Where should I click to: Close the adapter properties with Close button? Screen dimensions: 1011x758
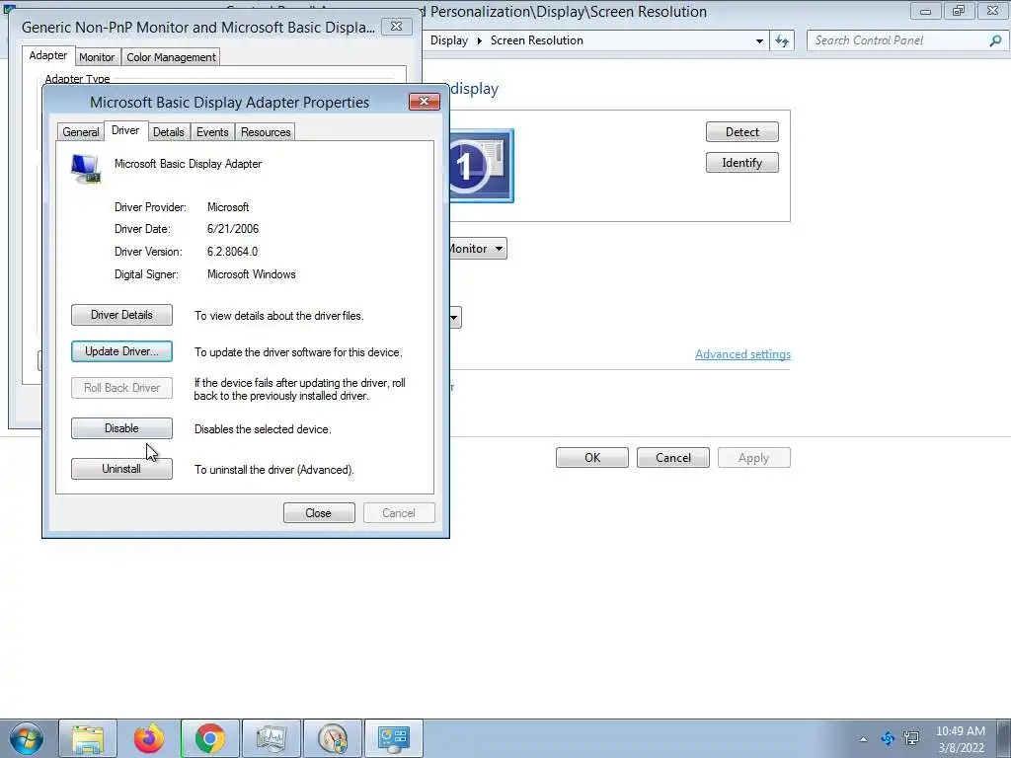pyautogui.click(x=319, y=513)
